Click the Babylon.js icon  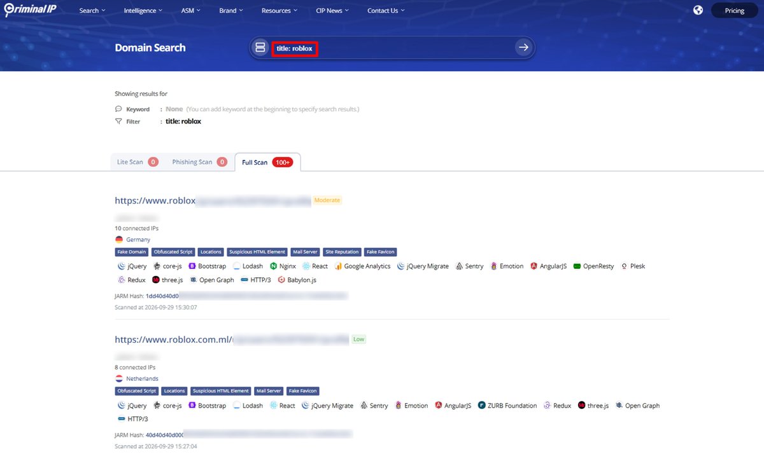[281, 280]
